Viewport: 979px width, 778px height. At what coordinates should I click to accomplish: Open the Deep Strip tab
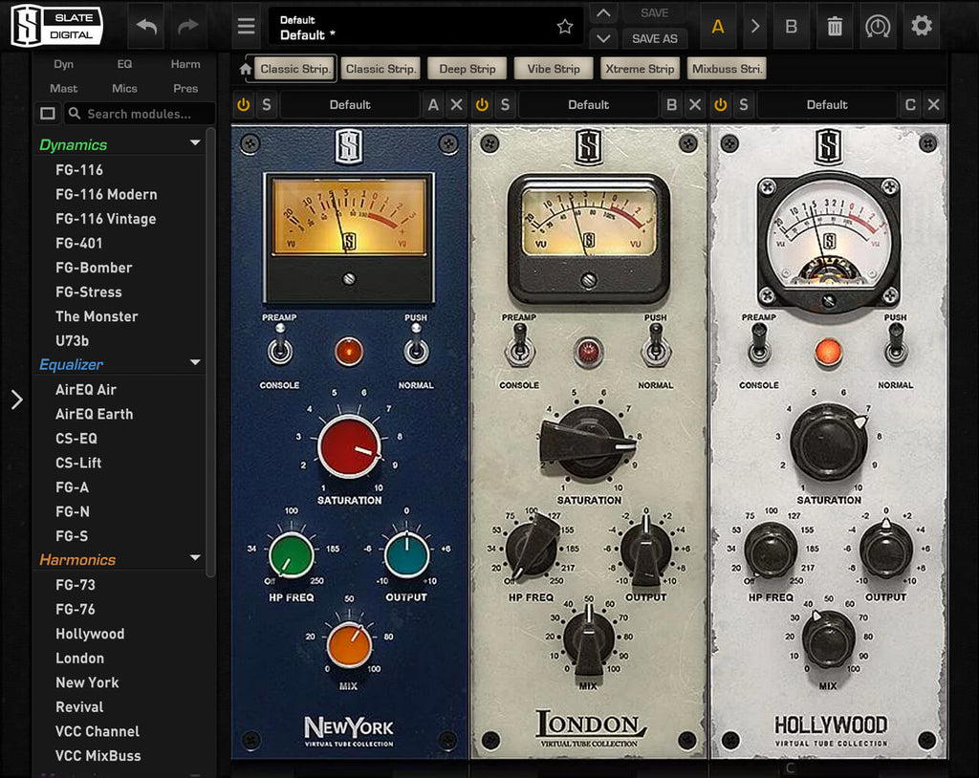[x=467, y=69]
